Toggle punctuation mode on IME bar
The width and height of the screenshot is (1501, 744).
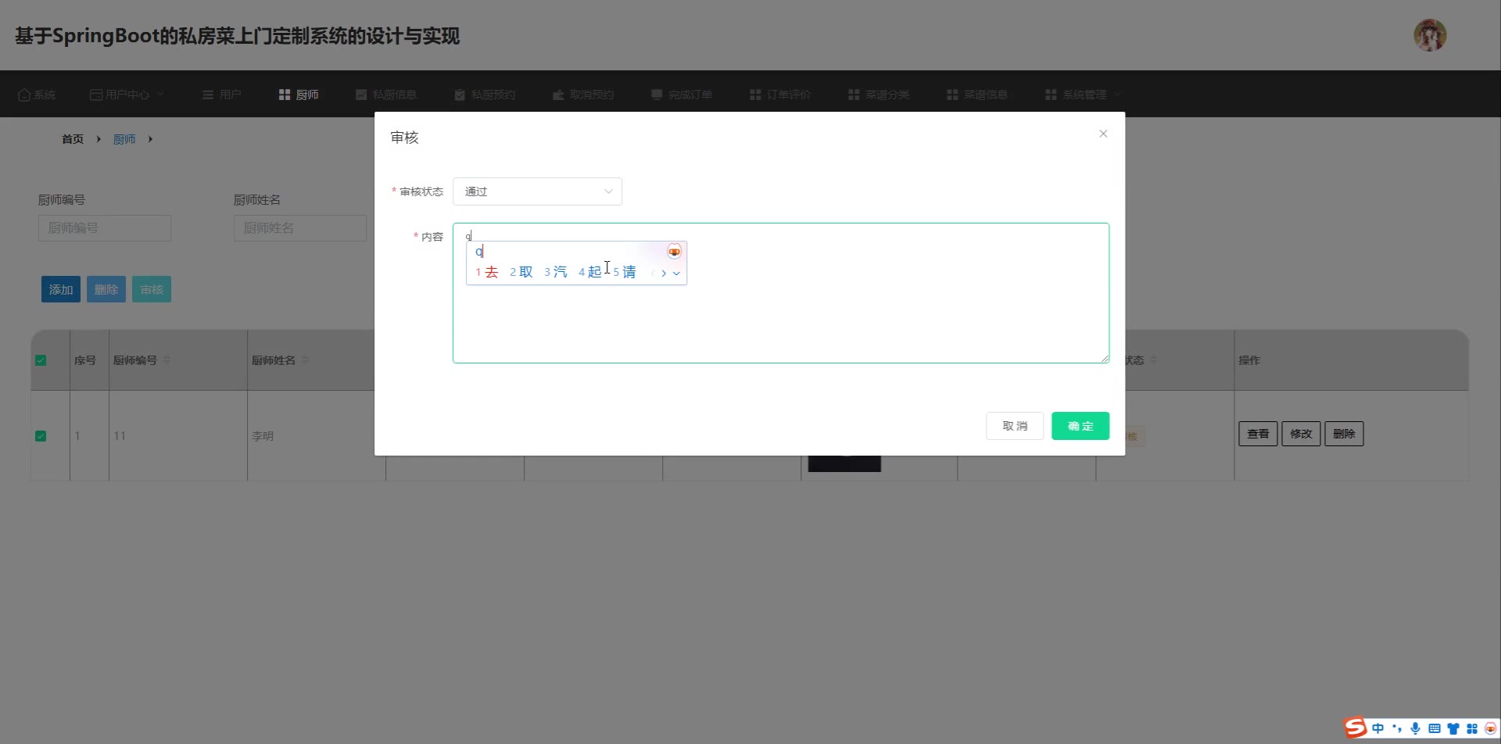(x=1396, y=728)
